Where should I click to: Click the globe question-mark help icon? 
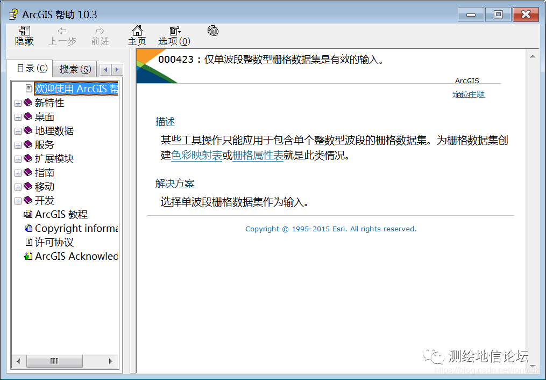click(213, 31)
